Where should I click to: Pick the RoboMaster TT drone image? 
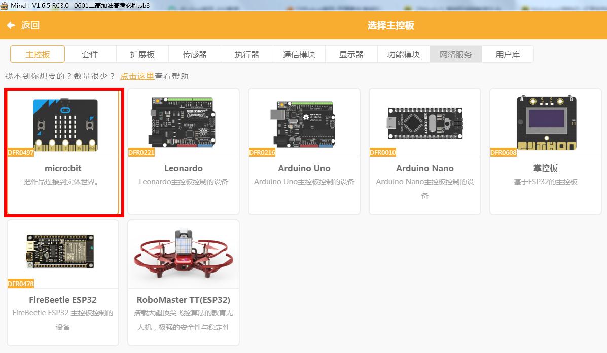point(184,253)
